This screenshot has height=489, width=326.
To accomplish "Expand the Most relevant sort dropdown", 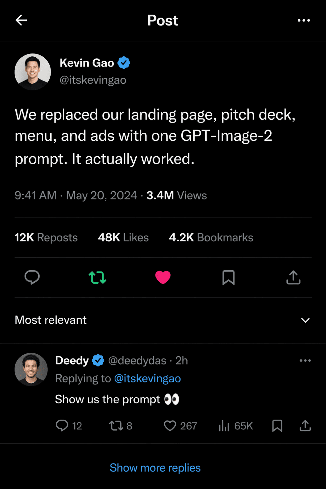I will point(305,320).
